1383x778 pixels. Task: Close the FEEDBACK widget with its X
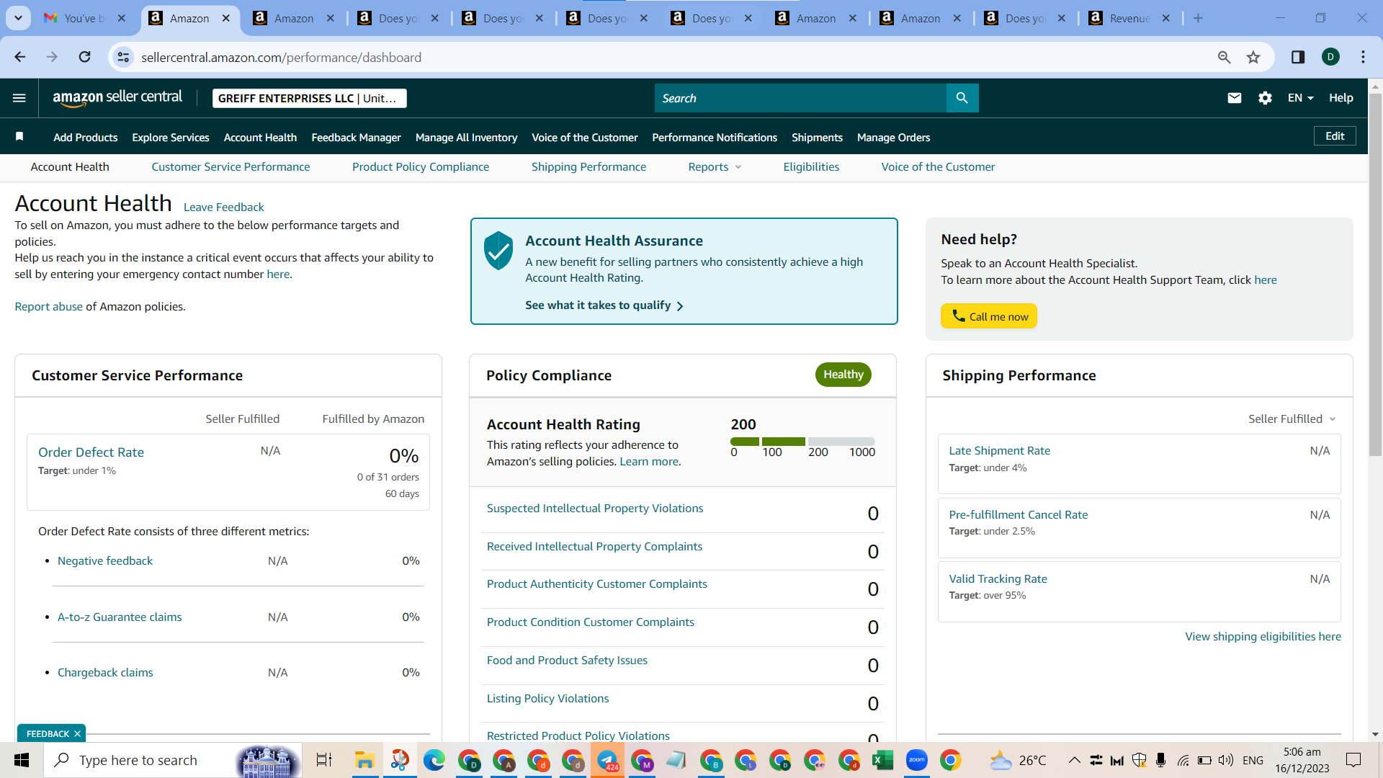click(77, 734)
